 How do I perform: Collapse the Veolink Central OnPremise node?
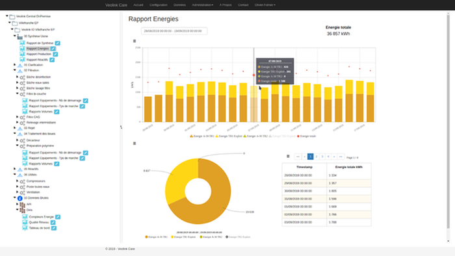(7, 16)
